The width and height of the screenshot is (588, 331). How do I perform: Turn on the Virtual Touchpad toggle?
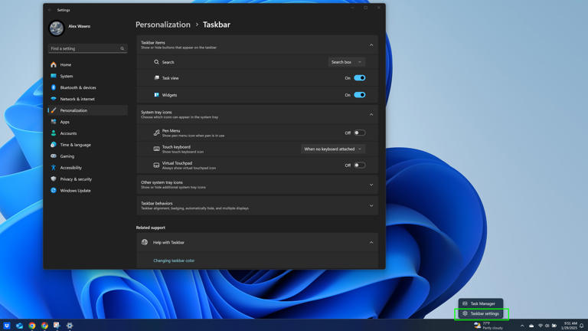point(359,165)
